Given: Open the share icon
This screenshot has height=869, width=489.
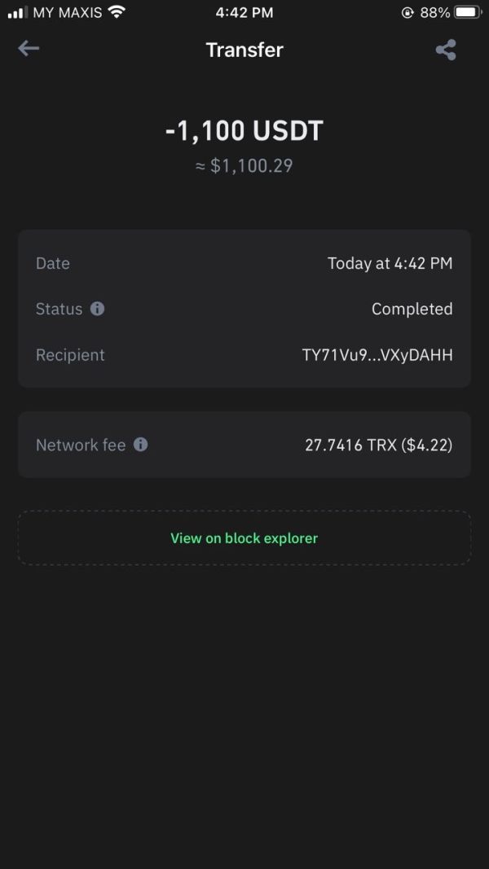Looking at the screenshot, I should pyautogui.click(x=446, y=50).
